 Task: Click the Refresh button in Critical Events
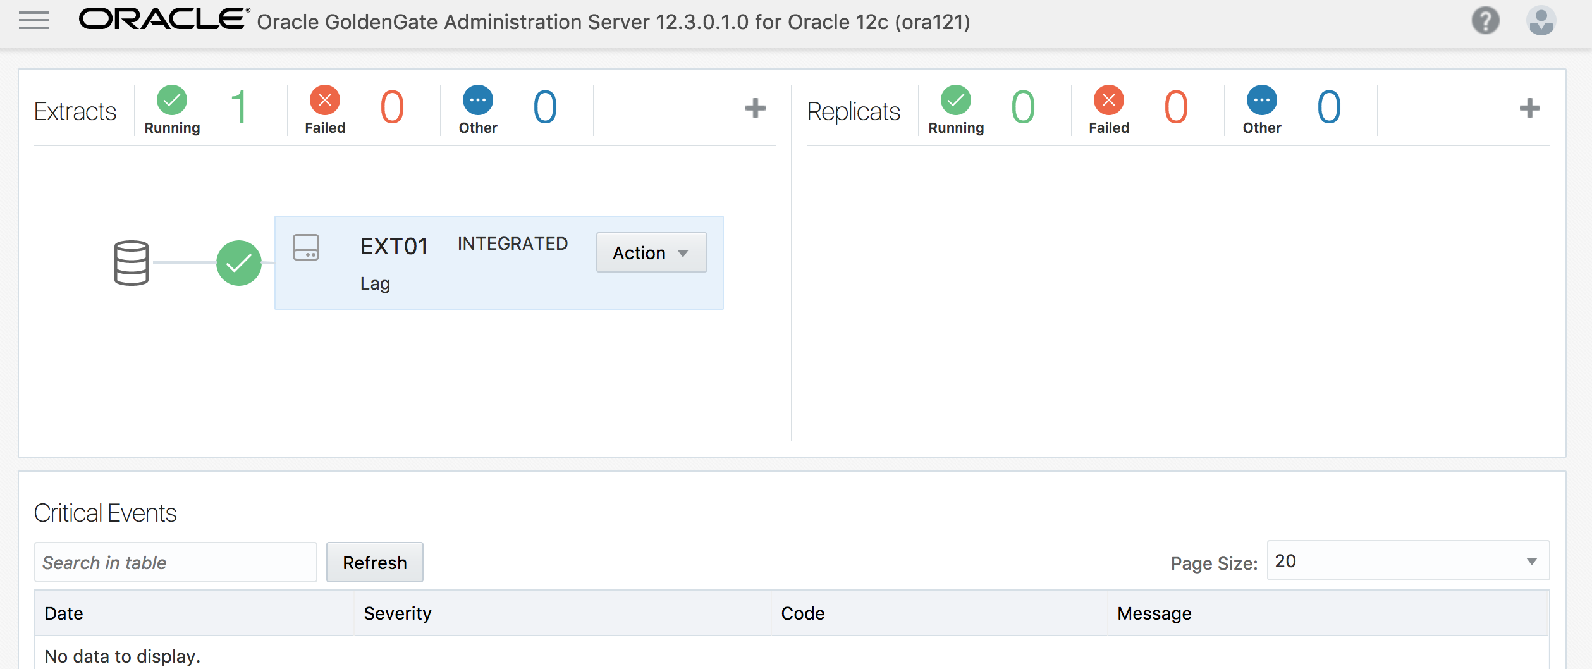point(374,562)
